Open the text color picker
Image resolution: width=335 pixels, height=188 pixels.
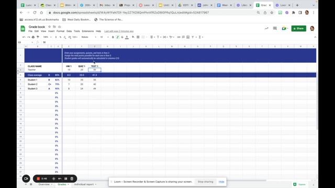(127, 37)
